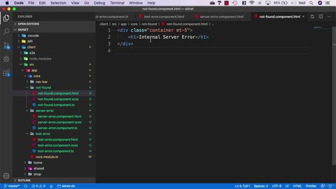Open the Selection menu

pyautogui.click(x=58, y=3)
